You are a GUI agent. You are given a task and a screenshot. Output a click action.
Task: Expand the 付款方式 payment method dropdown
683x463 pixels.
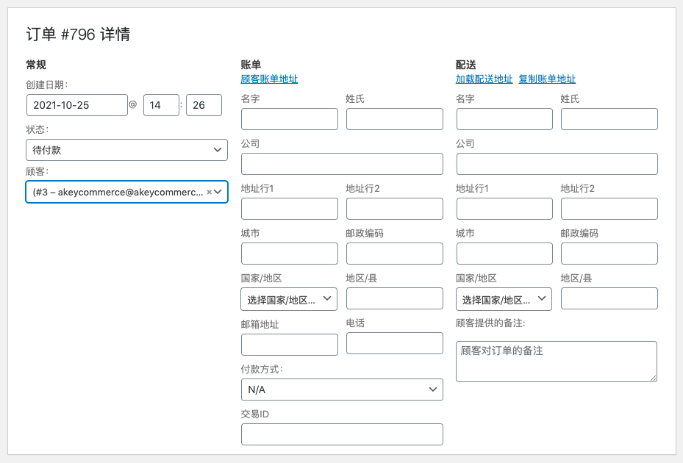pos(342,390)
